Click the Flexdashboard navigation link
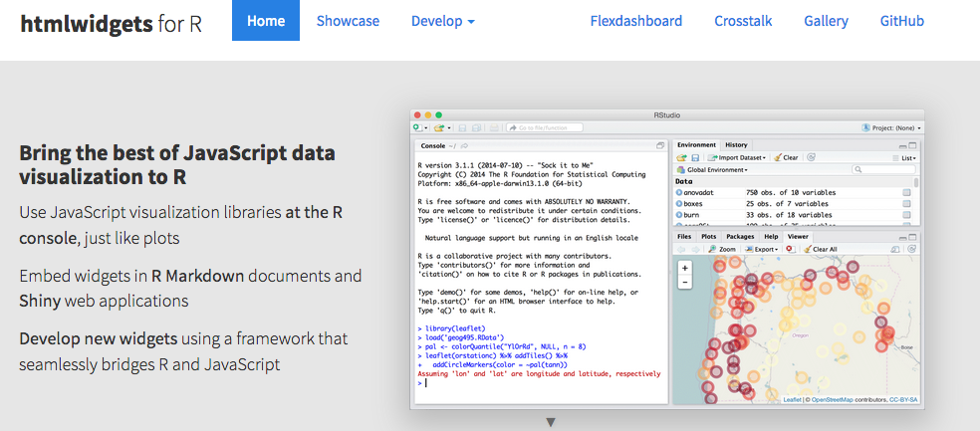 [635, 21]
